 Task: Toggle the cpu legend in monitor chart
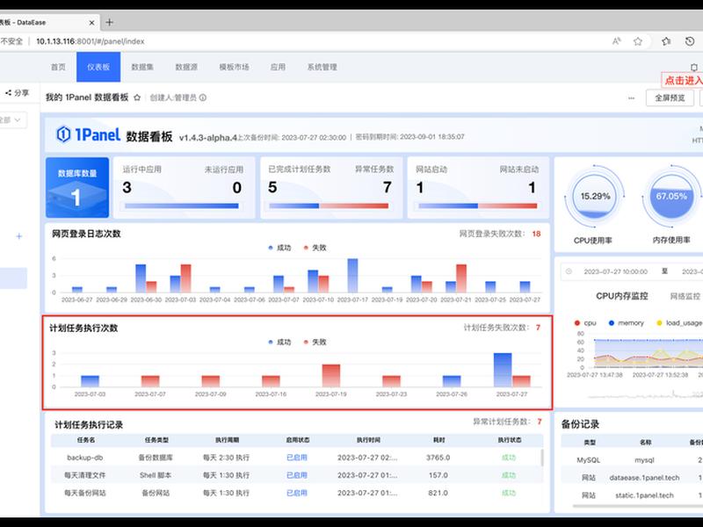(585, 322)
